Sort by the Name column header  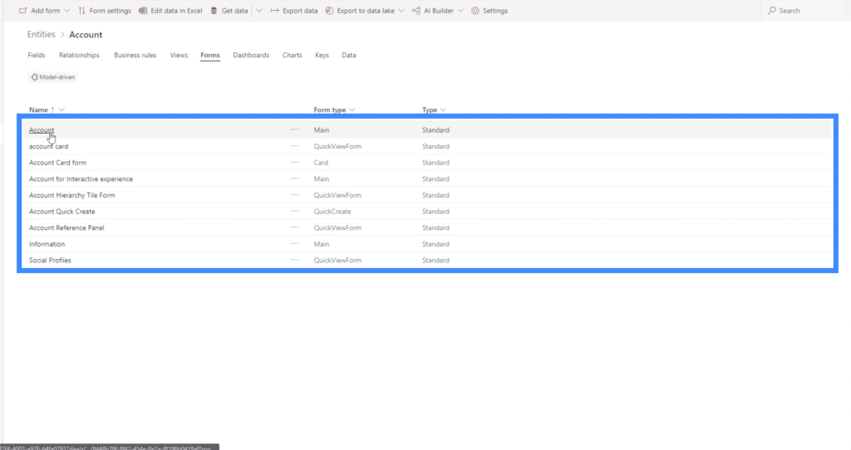[x=38, y=110]
